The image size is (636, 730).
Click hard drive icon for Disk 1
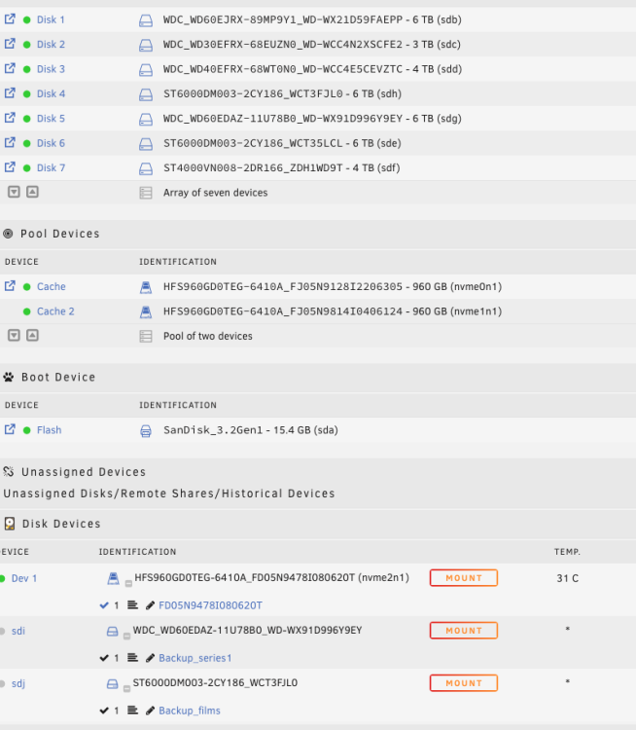[x=146, y=20]
